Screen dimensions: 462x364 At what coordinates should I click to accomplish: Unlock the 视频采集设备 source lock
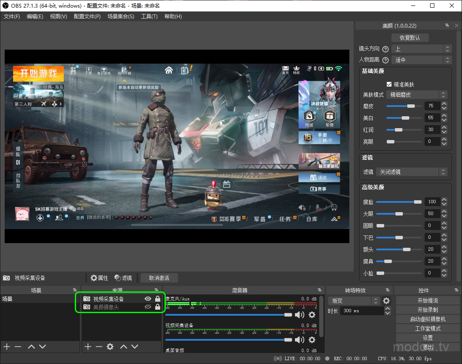(x=158, y=299)
